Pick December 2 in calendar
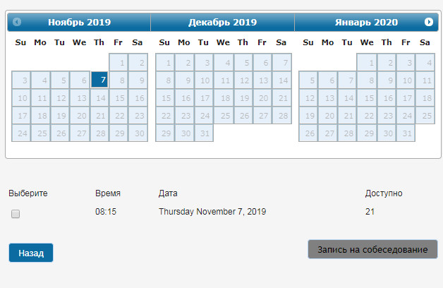This screenshot has height=288, width=443. coord(184,62)
